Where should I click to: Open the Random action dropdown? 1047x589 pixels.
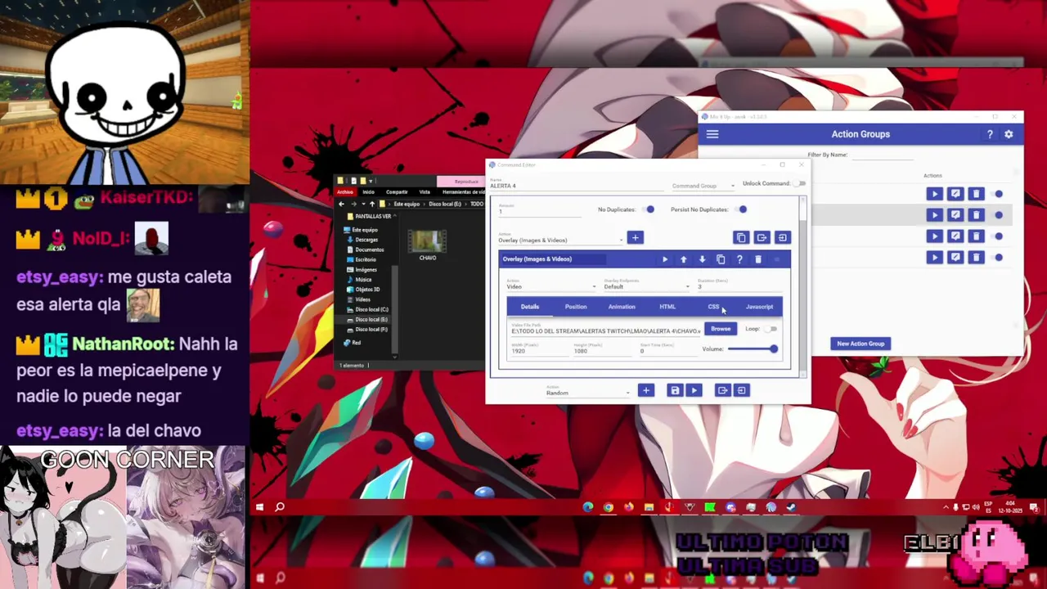coord(587,392)
